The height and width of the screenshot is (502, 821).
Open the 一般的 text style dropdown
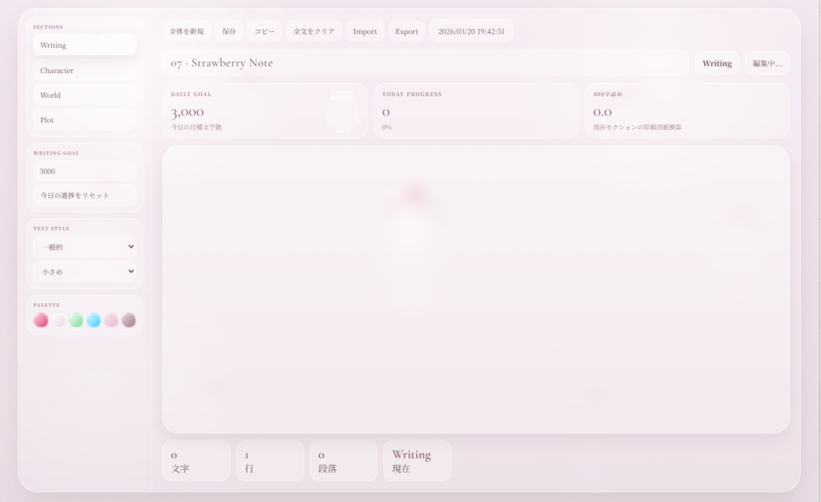click(84, 246)
